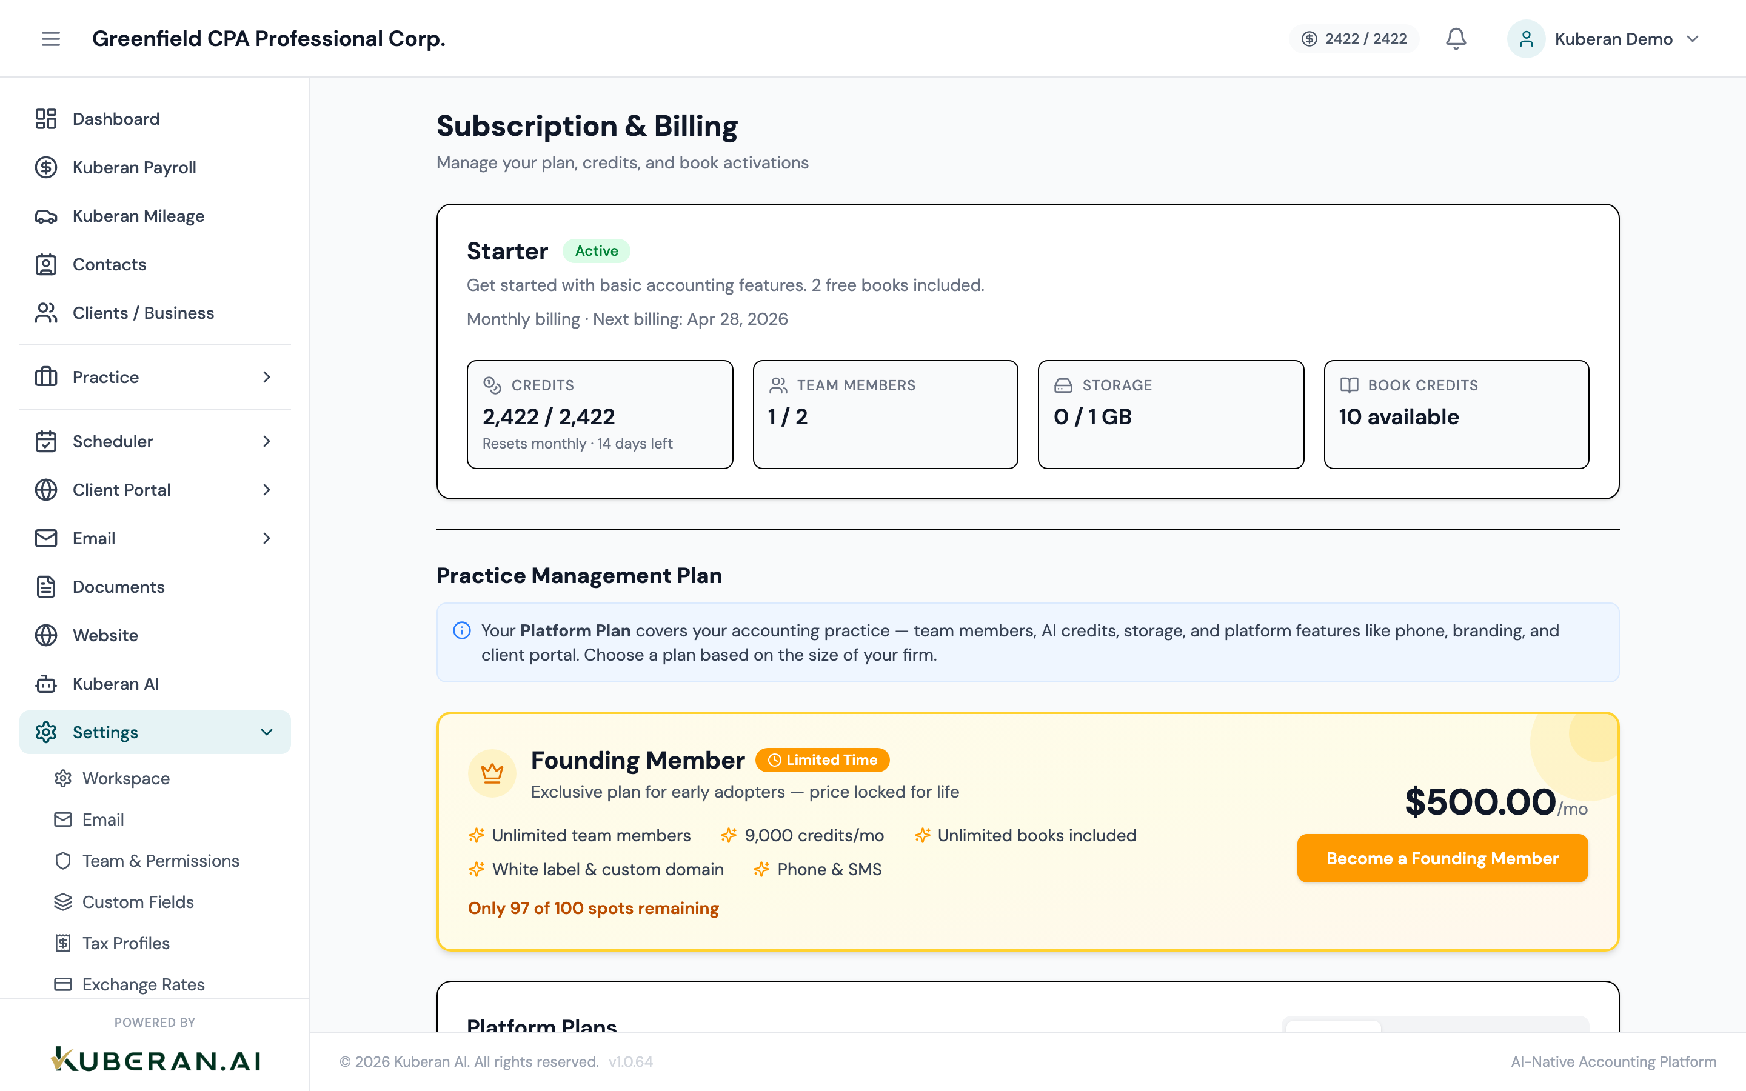Collapse the Settings menu chevron
Screen dimensions: 1746x1091
pyautogui.click(x=267, y=732)
